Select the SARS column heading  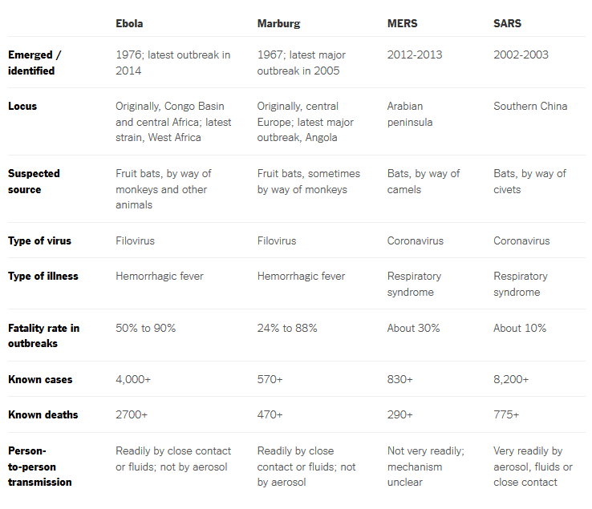click(x=507, y=23)
